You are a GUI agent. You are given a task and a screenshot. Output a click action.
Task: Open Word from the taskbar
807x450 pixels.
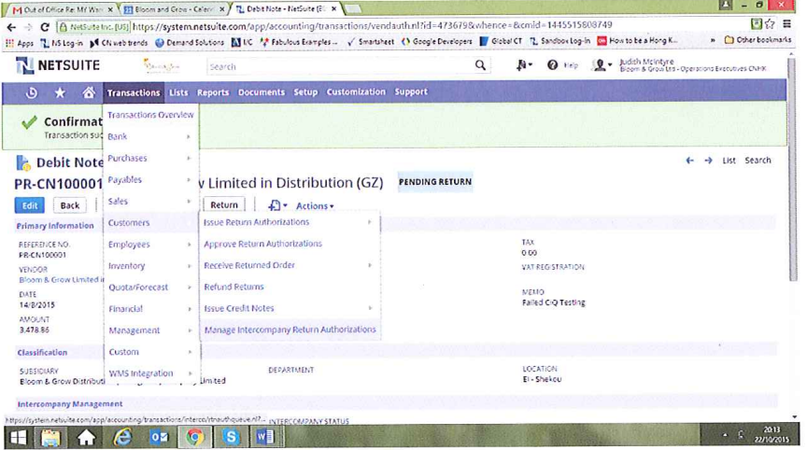click(265, 437)
